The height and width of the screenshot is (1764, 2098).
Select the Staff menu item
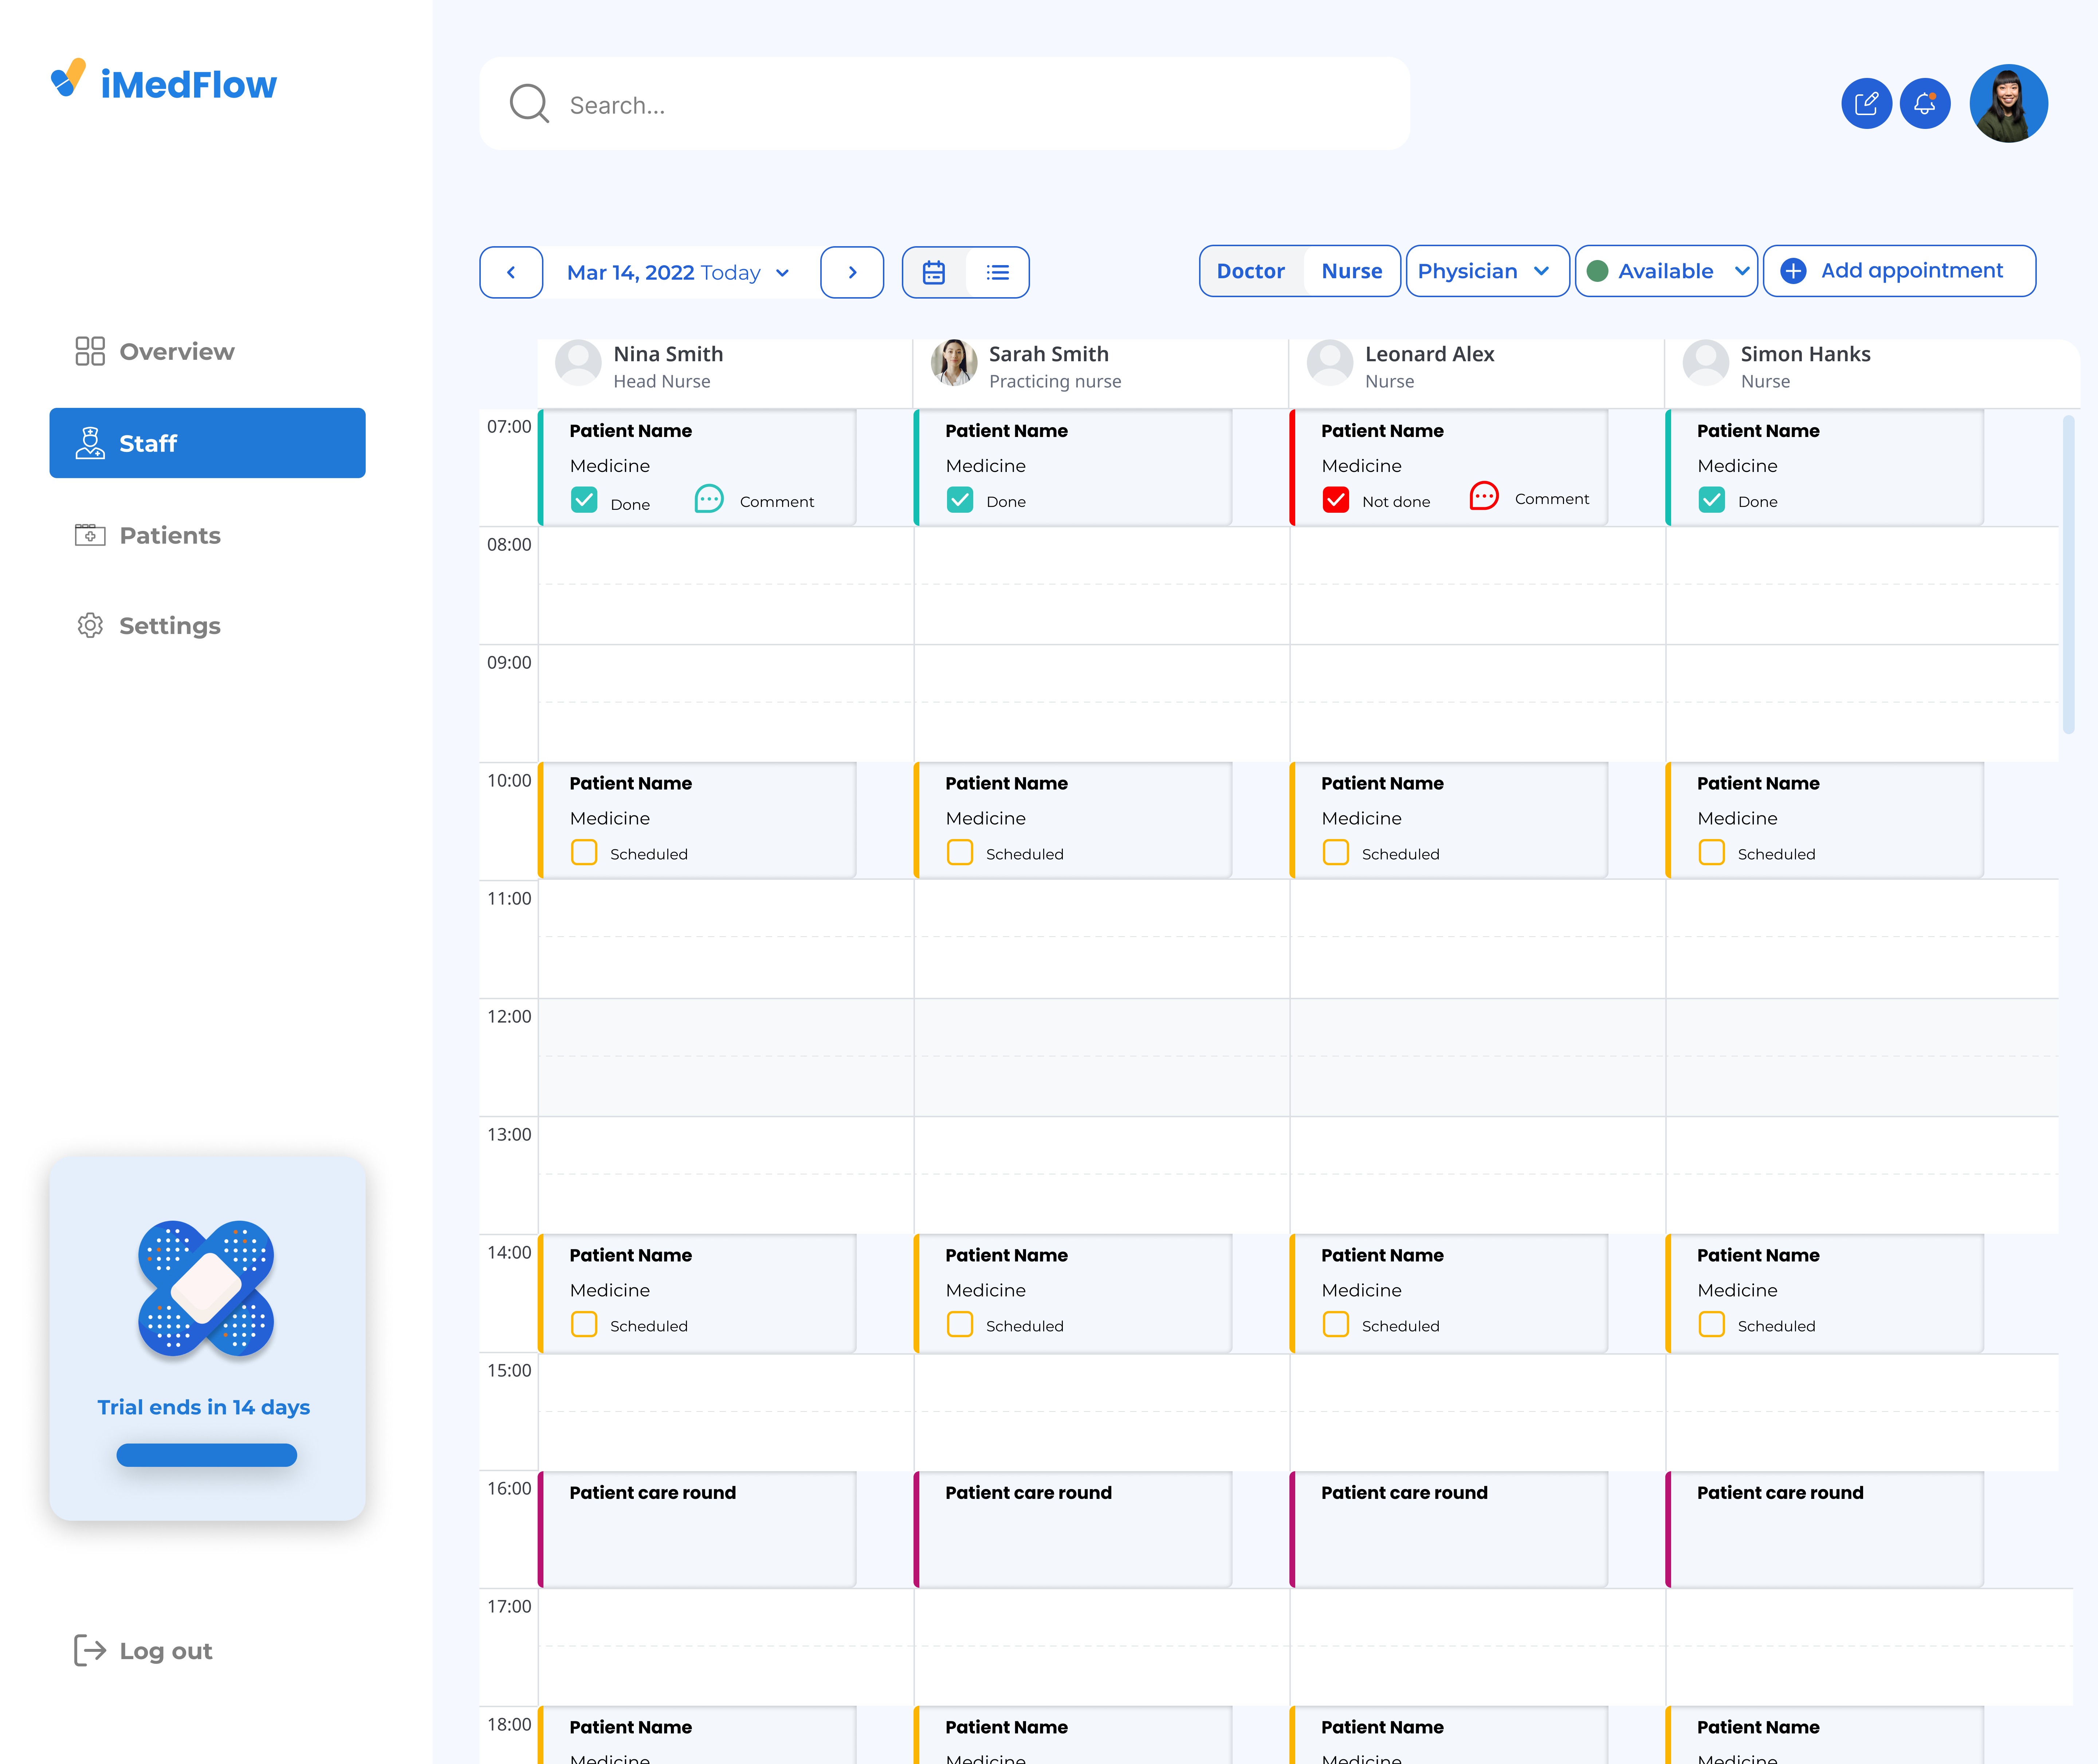(x=207, y=443)
